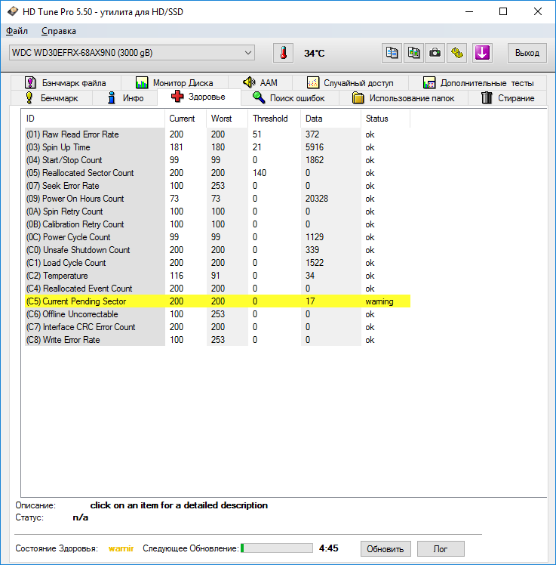Select the Spin Retry Count row
This screenshot has width=556, height=565.
tap(217, 211)
